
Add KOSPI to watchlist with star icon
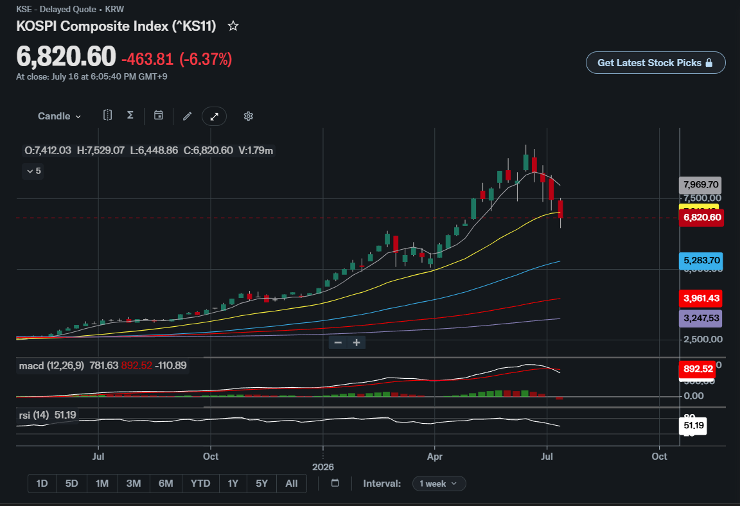pyautogui.click(x=233, y=26)
